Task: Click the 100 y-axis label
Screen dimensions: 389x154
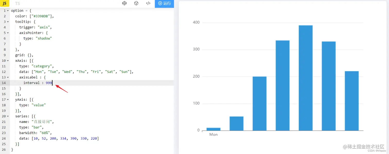Action: coord(196,103)
